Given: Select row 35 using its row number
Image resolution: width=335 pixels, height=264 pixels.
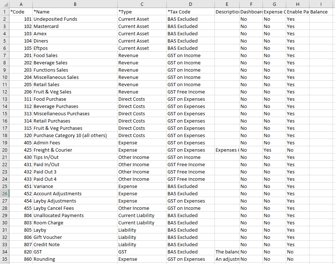Looking at the screenshot, I should [4, 259].
